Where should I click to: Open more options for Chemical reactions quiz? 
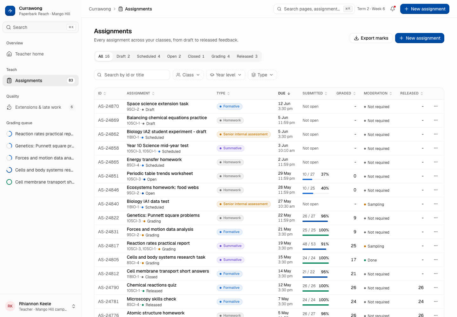point(436,288)
